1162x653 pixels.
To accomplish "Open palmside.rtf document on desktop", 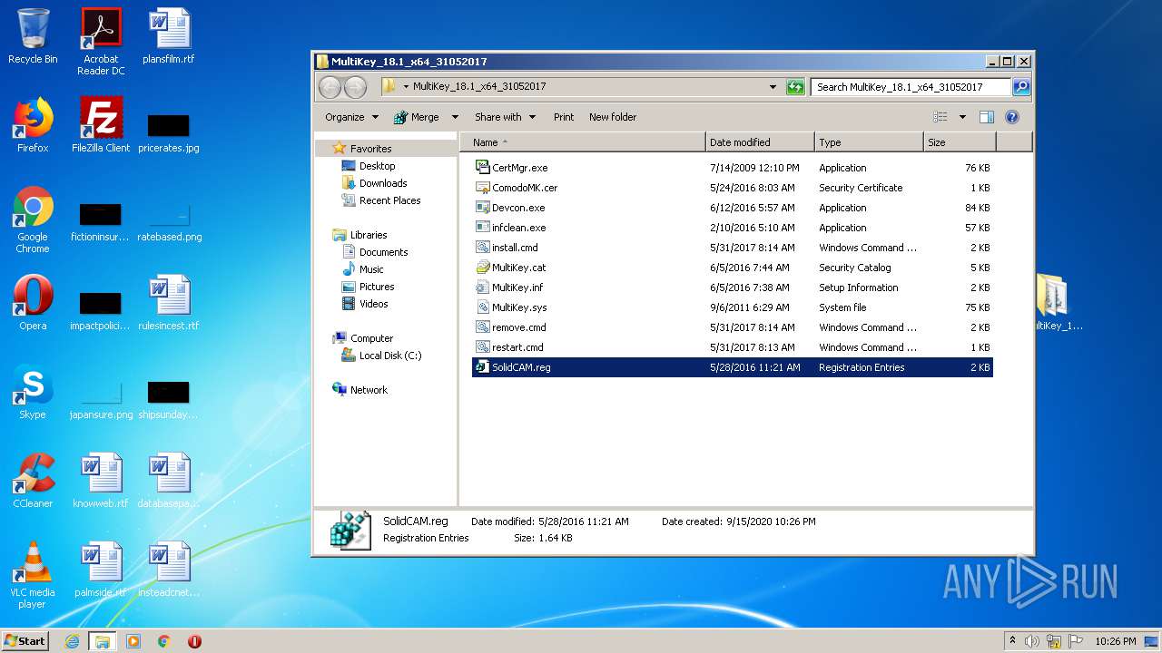I will coord(101,570).
